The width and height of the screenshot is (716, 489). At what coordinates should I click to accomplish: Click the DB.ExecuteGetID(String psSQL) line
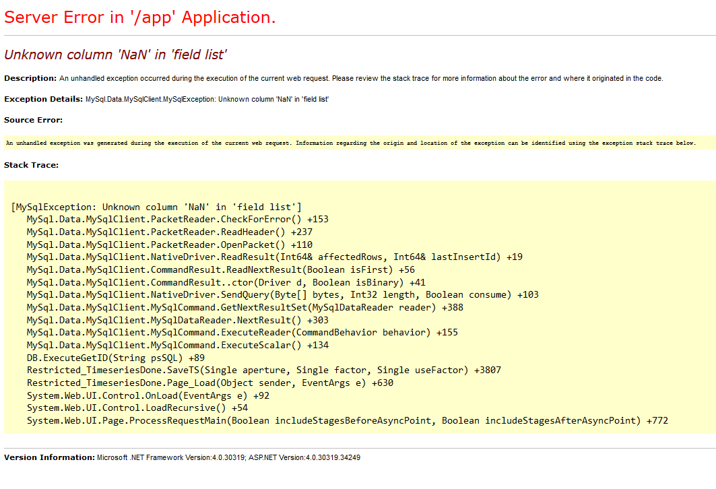coord(115,358)
